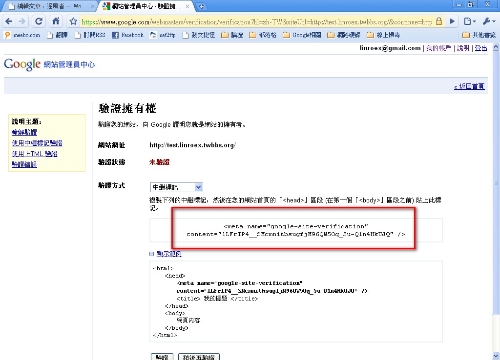Go back with the browser back arrow
The image size is (500, 360).
(x=9, y=21)
